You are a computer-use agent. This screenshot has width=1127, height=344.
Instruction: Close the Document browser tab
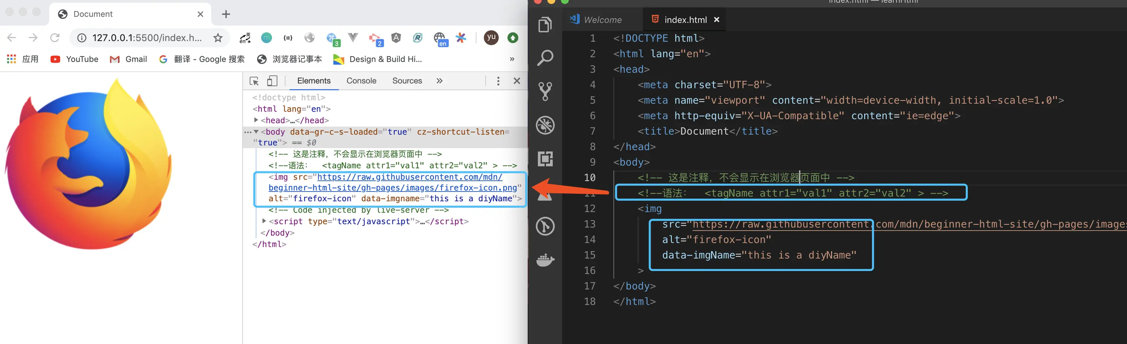pyautogui.click(x=201, y=14)
